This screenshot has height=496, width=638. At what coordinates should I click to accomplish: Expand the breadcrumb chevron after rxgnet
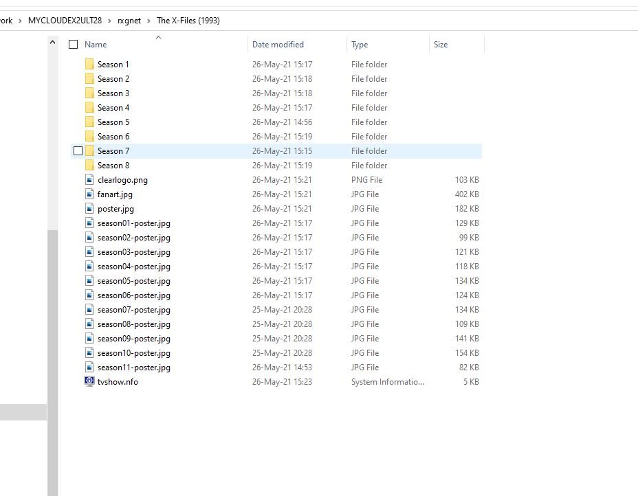[x=148, y=21]
